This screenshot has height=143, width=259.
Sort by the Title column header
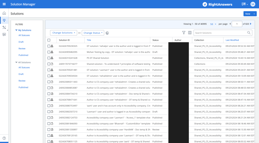point(89,40)
